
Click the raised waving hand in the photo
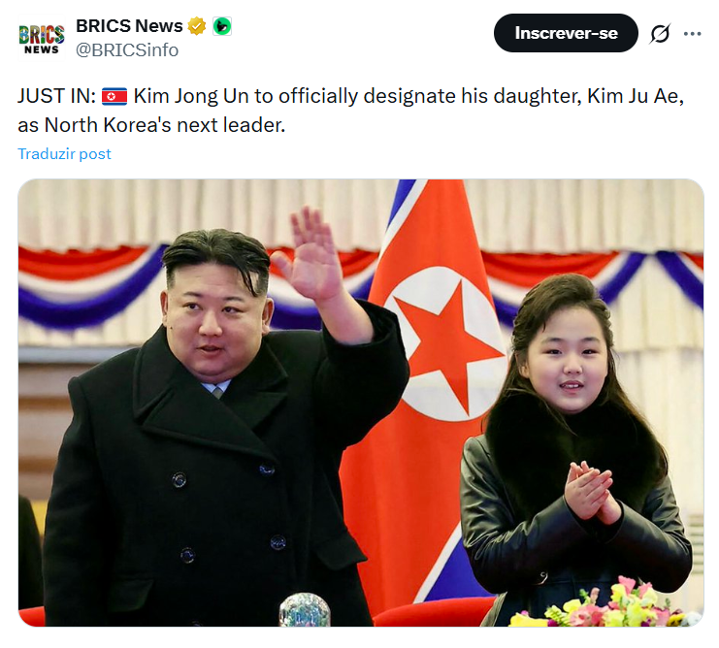(x=311, y=256)
